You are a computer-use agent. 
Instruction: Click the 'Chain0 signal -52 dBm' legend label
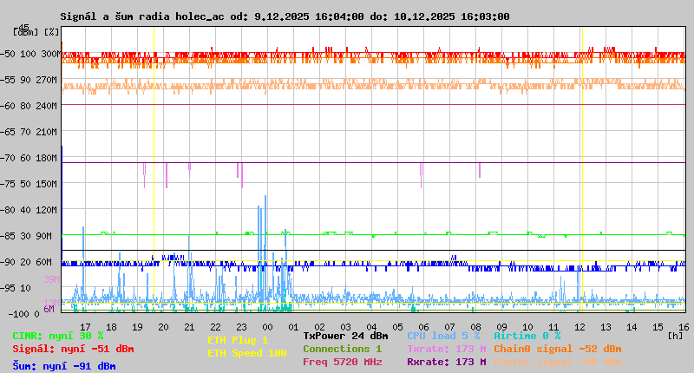point(558,349)
